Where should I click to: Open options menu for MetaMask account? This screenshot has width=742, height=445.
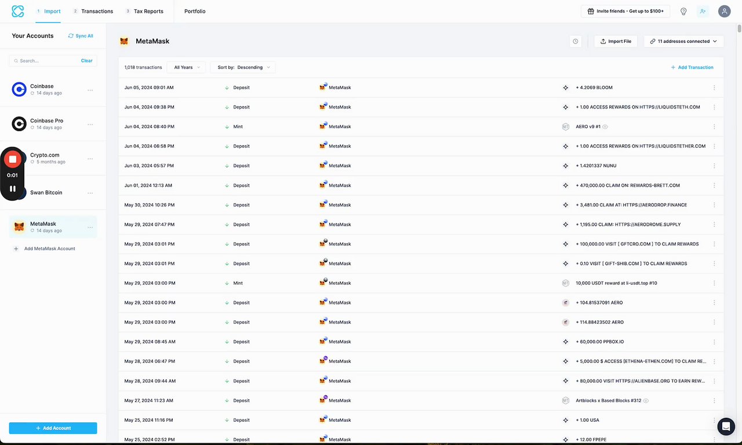click(90, 227)
